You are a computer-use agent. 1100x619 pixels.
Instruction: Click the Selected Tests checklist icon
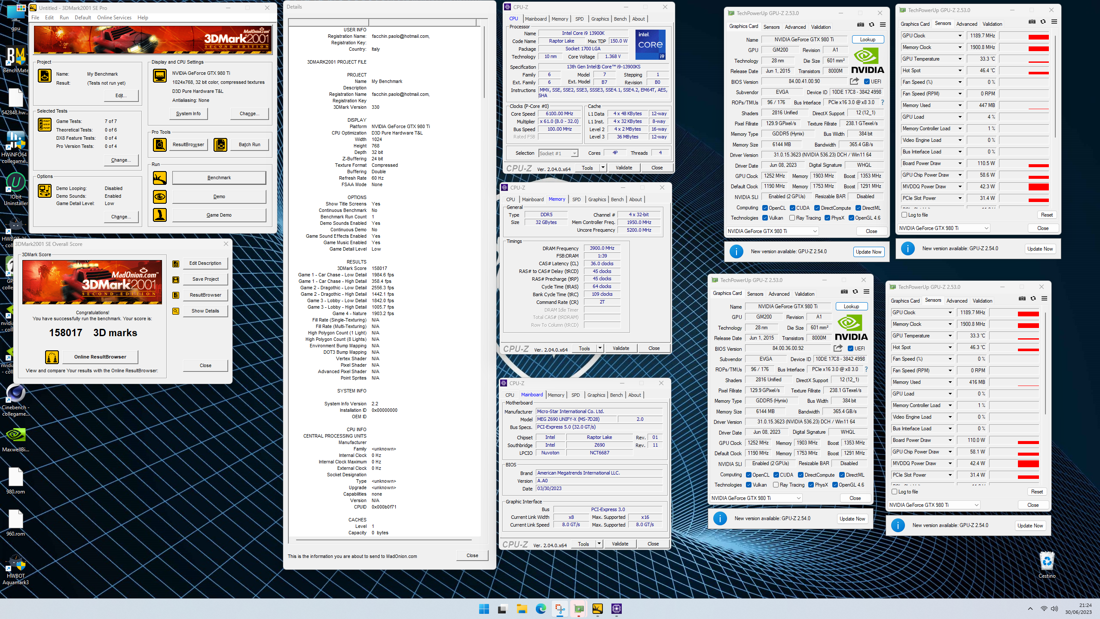coord(45,125)
